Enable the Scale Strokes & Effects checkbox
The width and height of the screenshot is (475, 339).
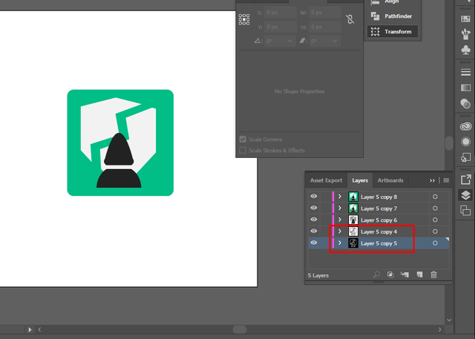pos(243,151)
